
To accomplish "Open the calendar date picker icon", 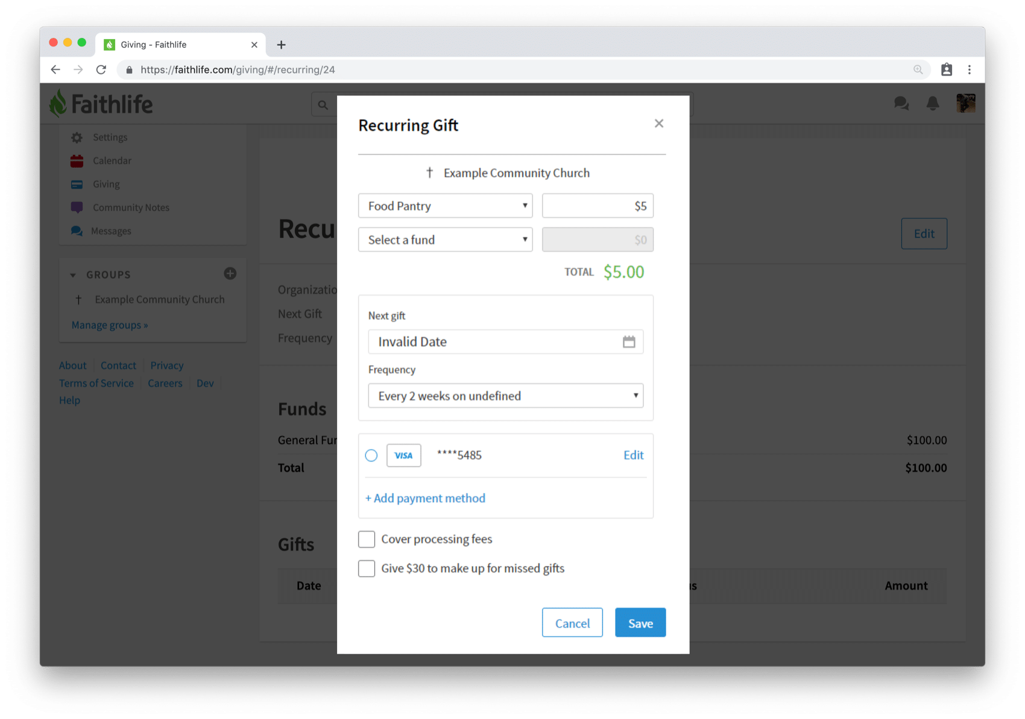I will coord(629,342).
